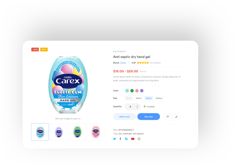The height and width of the screenshot is (166, 234).
Task: Share on Twitter icon
Action: pos(115,139)
